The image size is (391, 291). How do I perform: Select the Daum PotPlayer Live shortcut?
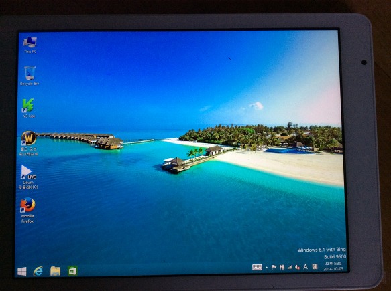point(28,177)
